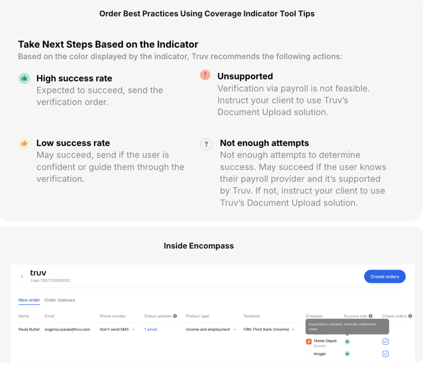Click the Email column header
Viewport: 423px width, 365px height.
coord(50,316)
